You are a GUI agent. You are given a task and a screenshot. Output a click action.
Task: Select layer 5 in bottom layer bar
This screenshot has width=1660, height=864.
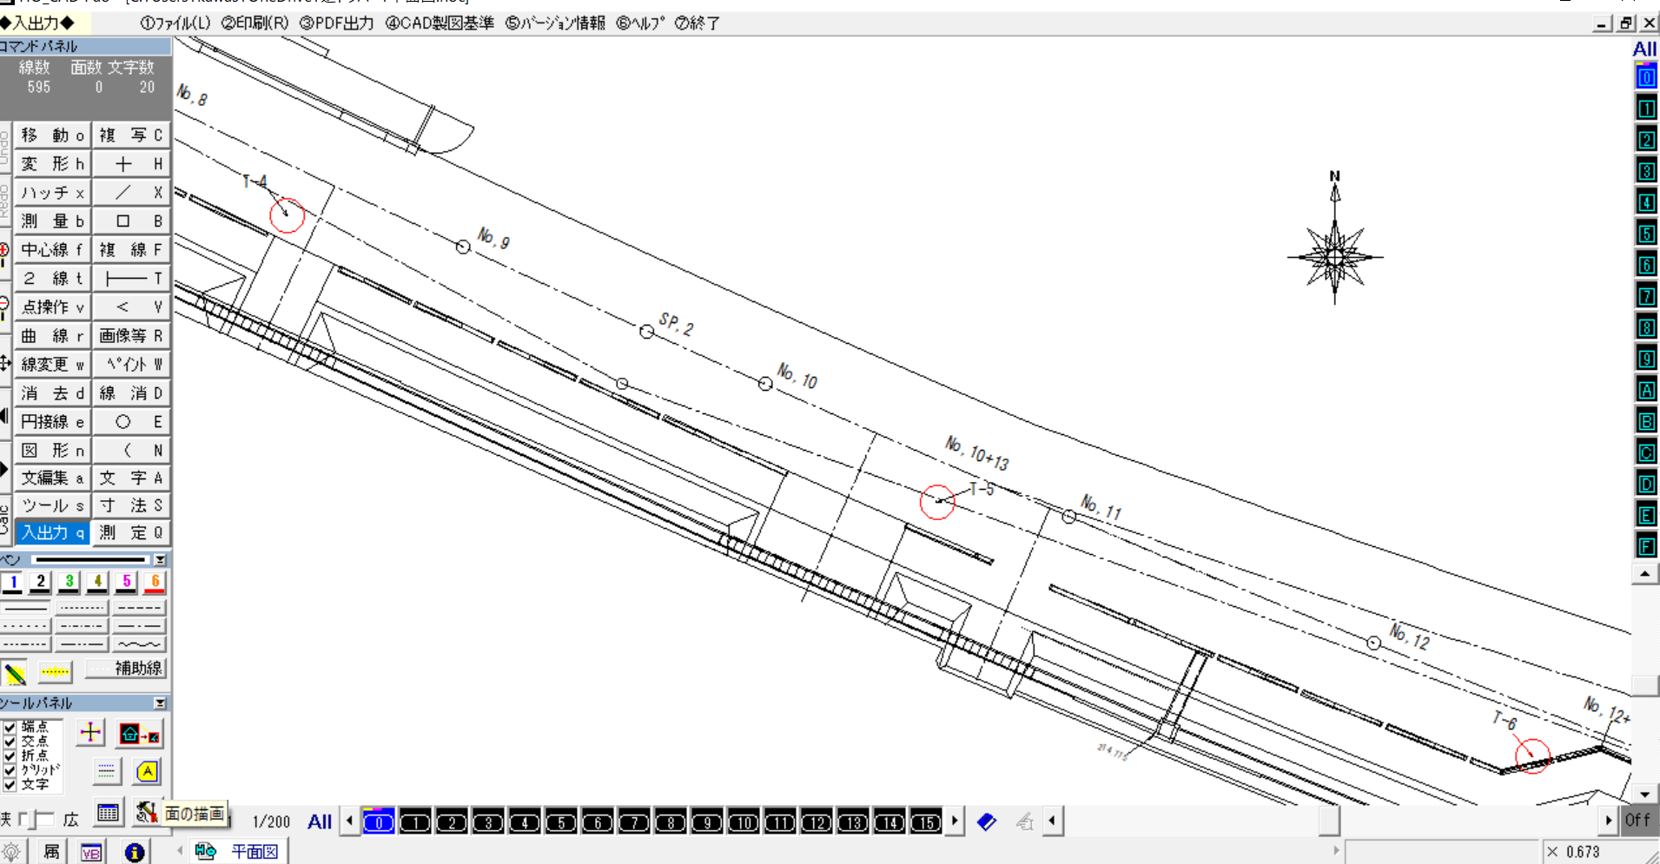click(x=561, y=822)
